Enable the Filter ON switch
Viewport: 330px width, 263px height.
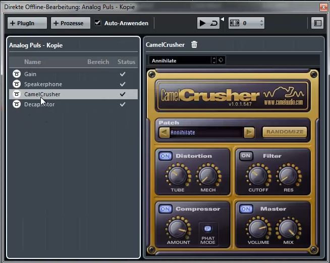[246, 156]
